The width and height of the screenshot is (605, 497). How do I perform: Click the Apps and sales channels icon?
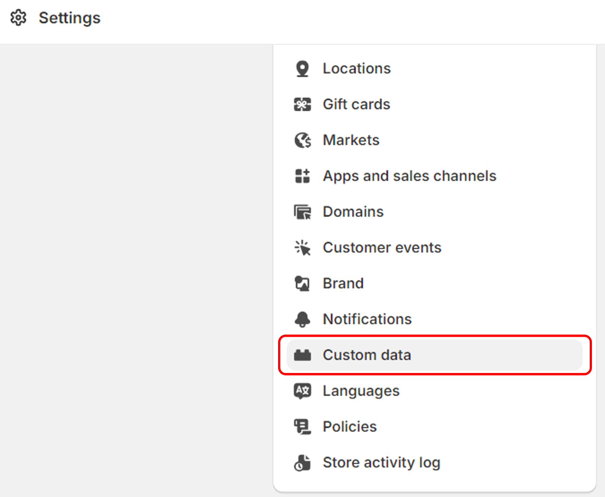tap(302, 176)
